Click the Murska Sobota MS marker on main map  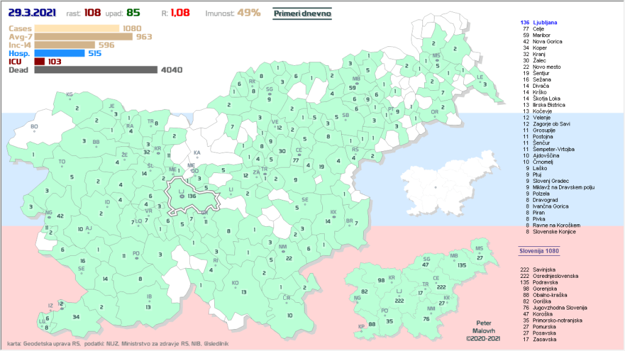436,56
